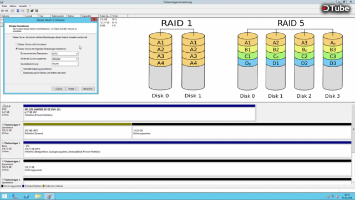Click the view pane toolbar icon next to Help
Screen dimensions: 355x200
click(x=22, y=11)
